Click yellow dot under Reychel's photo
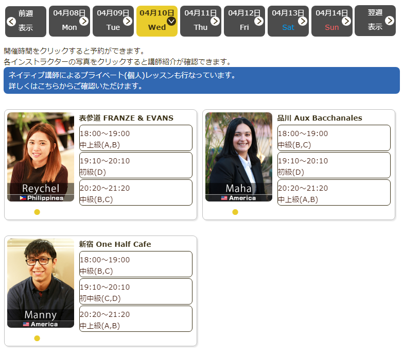This screenshot has height=353, width=403. coord(37,212)
